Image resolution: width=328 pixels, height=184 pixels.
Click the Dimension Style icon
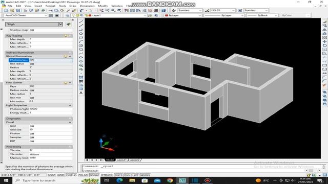click(x=207, y=10)
